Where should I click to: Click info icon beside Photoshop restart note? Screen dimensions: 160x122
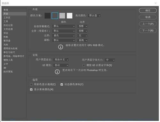[x=57, y=72]
